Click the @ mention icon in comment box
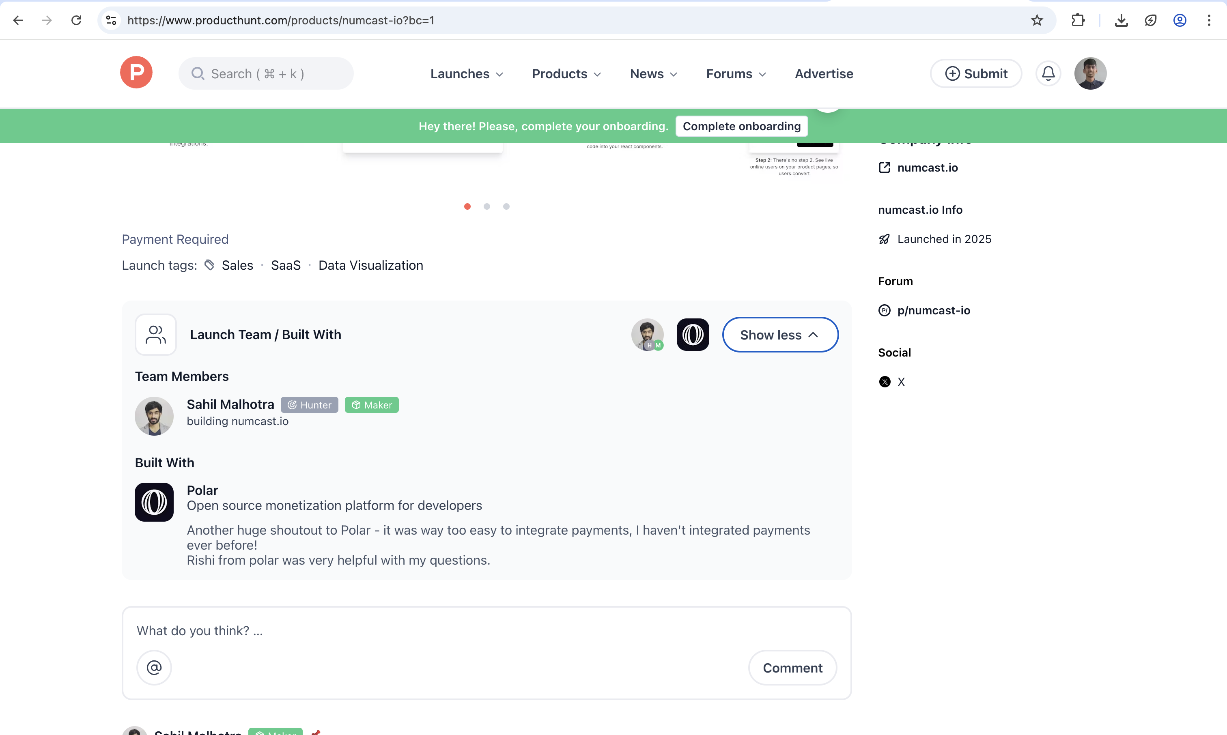This screenshot has height=735, width=1227. pos(154,667)
